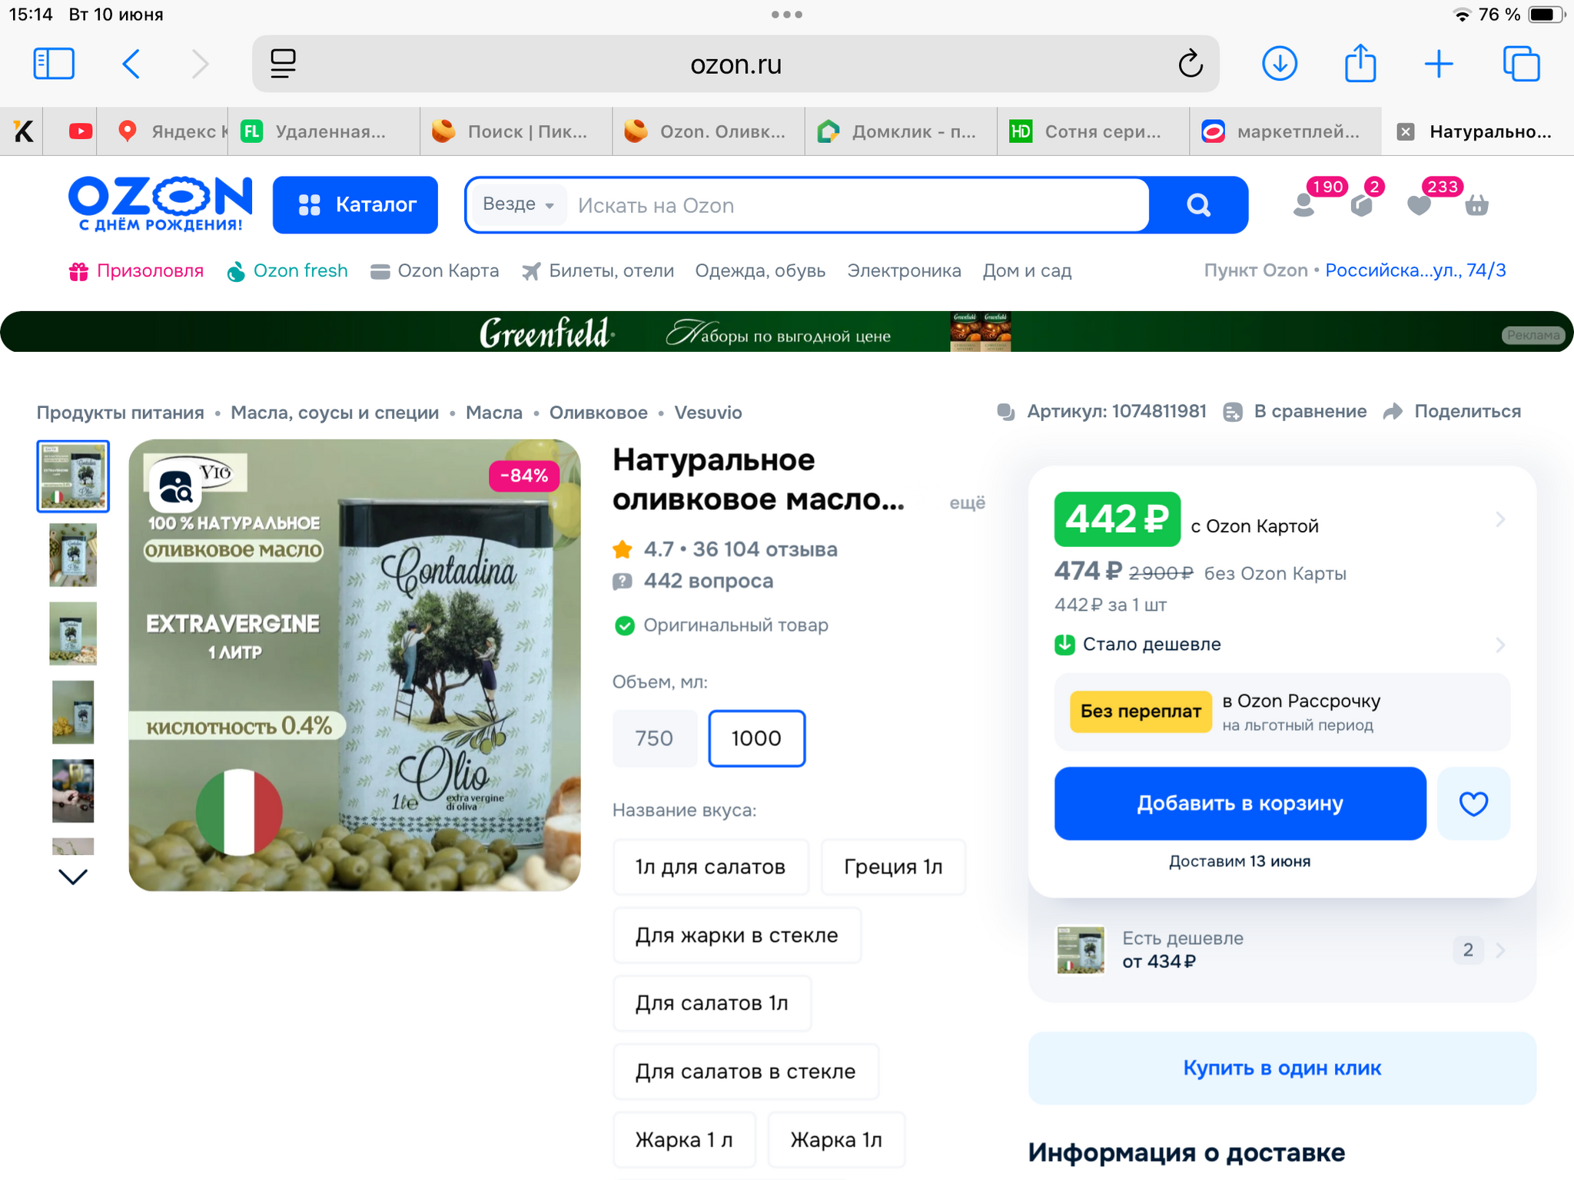
Task: Choose the Греция 1л flavor option
Action: point(892,867)
